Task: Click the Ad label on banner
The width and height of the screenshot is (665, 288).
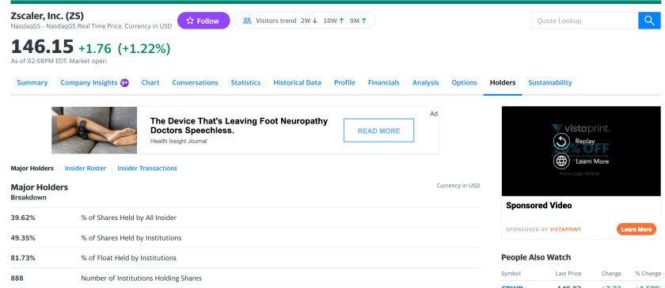Action: tap(434, 114)
